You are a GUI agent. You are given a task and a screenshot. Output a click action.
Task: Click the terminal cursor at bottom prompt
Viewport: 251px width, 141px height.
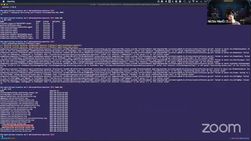pyautogui.click(x=2, y=137)
